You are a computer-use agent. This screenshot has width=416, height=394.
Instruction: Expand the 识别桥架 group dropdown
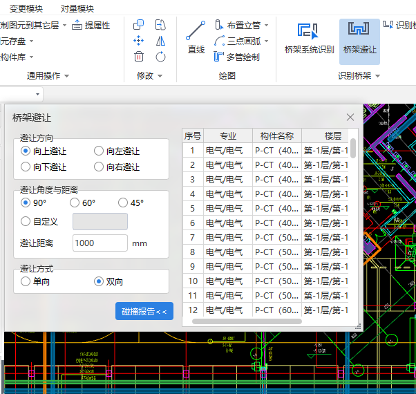(377, 76)
